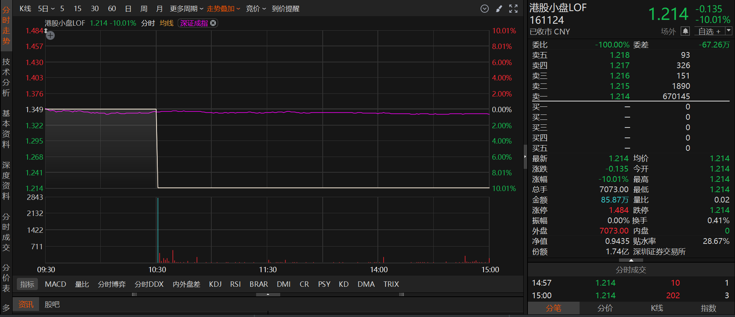
Task: Add stock to watchlist via 自选 +
Action: tap(709, 31)
